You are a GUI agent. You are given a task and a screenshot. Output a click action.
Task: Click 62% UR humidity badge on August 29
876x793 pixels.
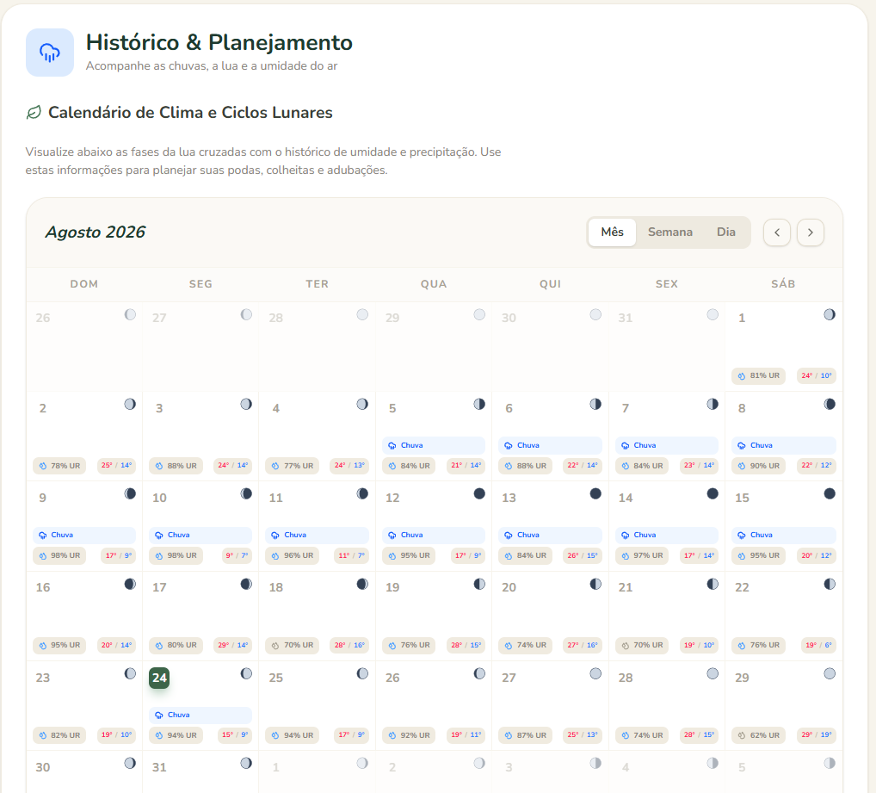point(758,735)
